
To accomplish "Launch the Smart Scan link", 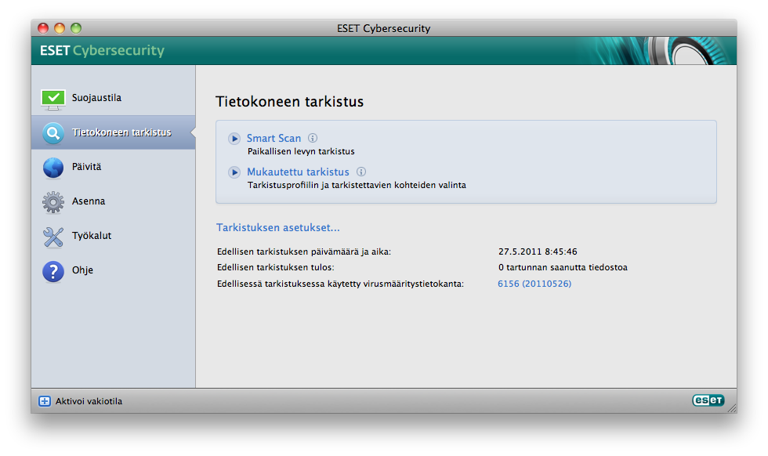I will tap(274, 138).
